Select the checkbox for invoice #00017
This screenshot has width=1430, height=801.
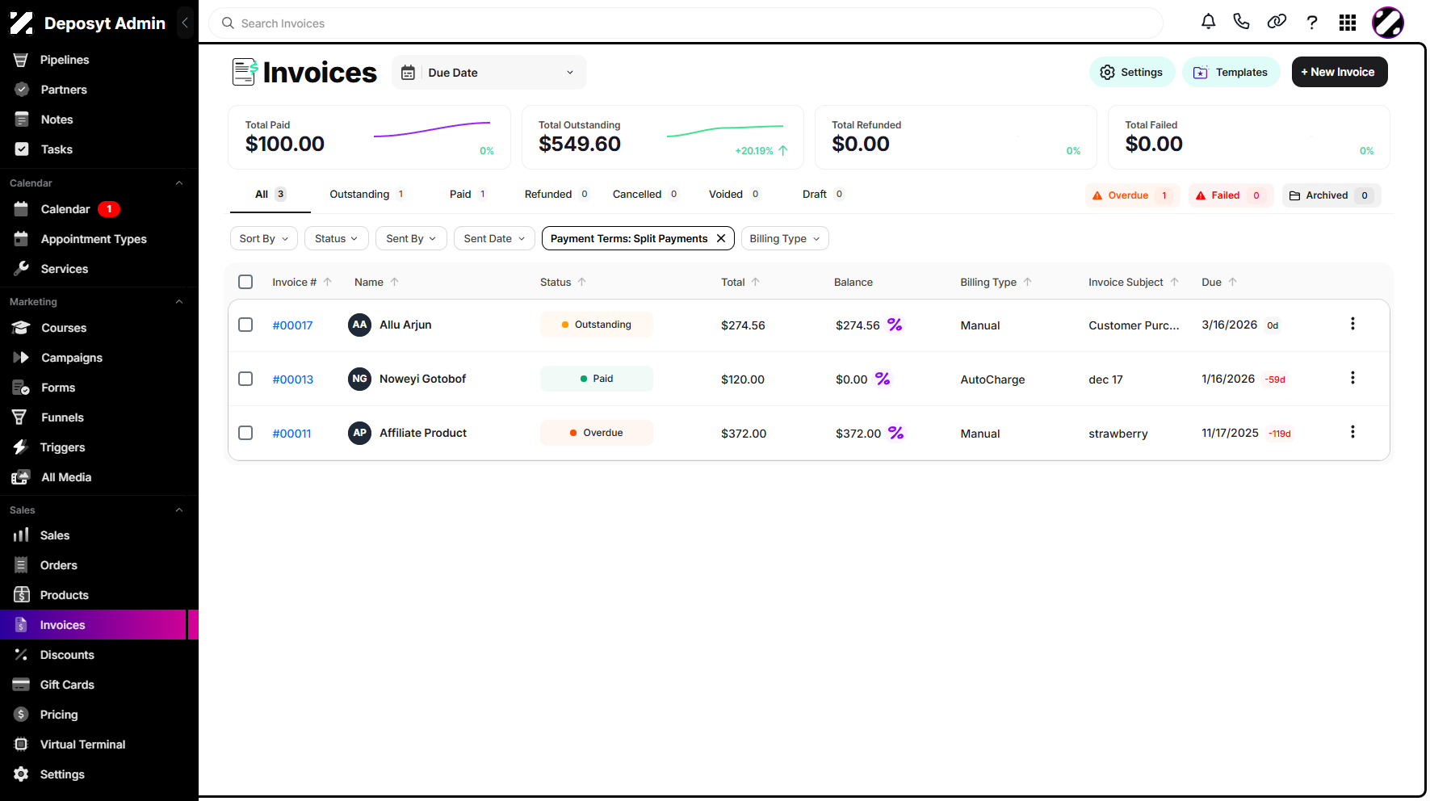[245, 325]
